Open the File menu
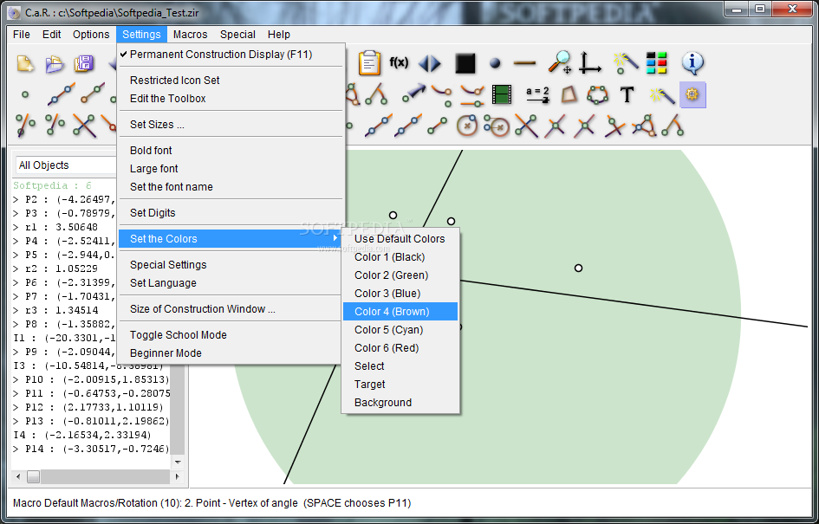 pos(22,35)
